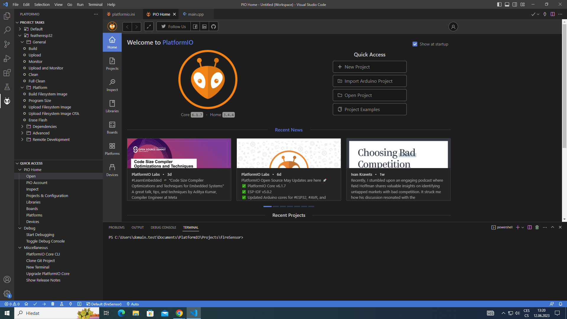567x319 pixels.
Task: Click the PIO Home Boards sidebar icon
Action: point(112,128)
